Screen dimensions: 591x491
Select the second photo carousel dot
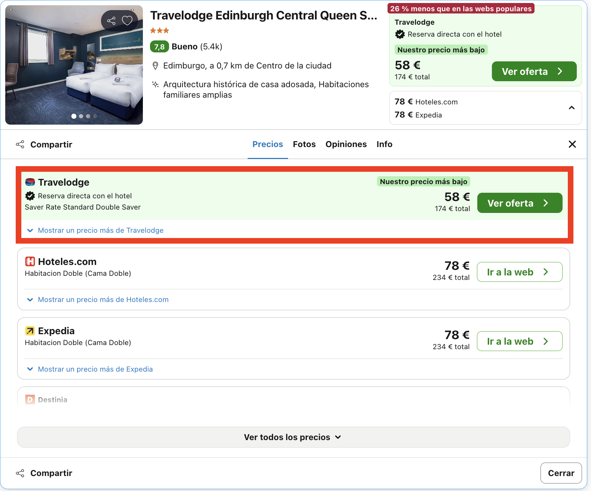(x=81, y=116)
